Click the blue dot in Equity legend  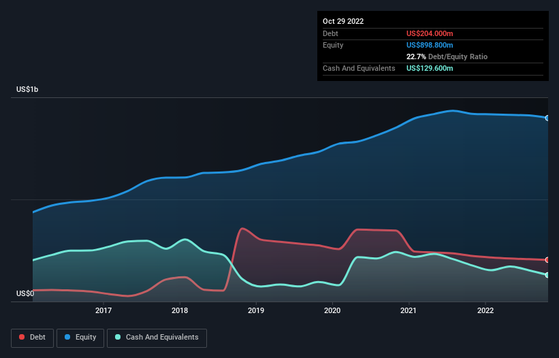click(x=67, y=337)
